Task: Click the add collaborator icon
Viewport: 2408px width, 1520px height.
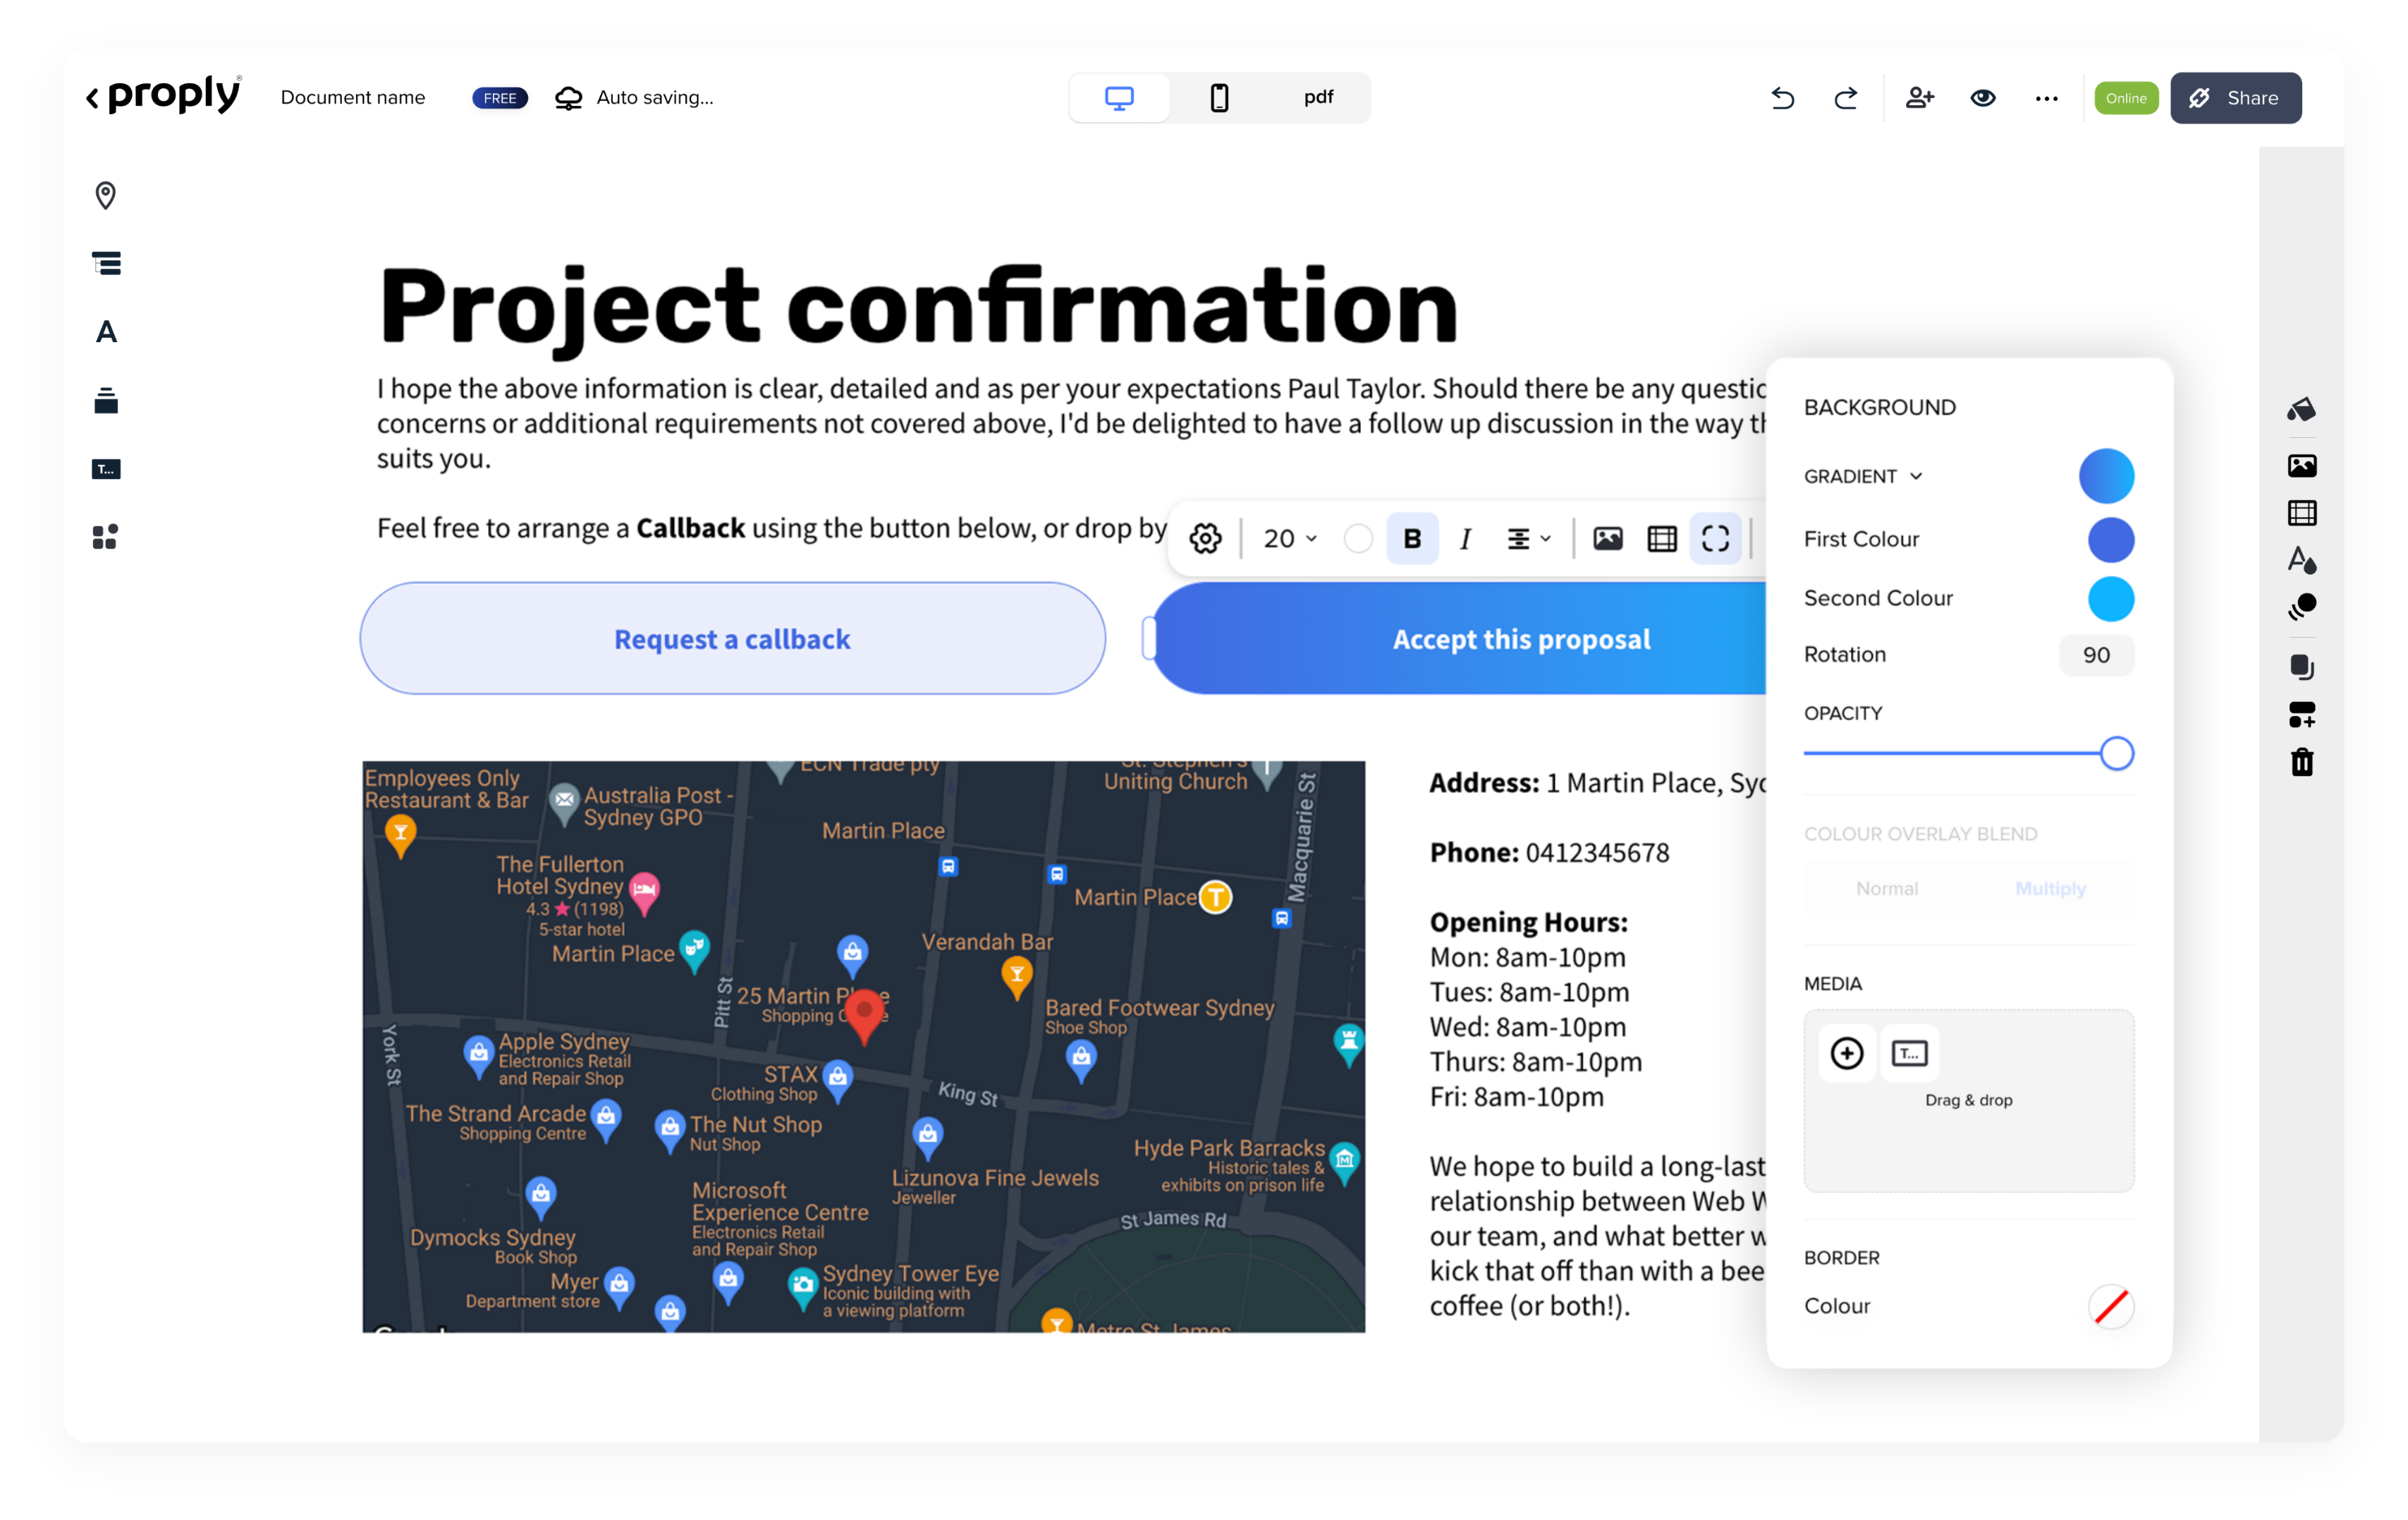Action: pos(1919,98)
